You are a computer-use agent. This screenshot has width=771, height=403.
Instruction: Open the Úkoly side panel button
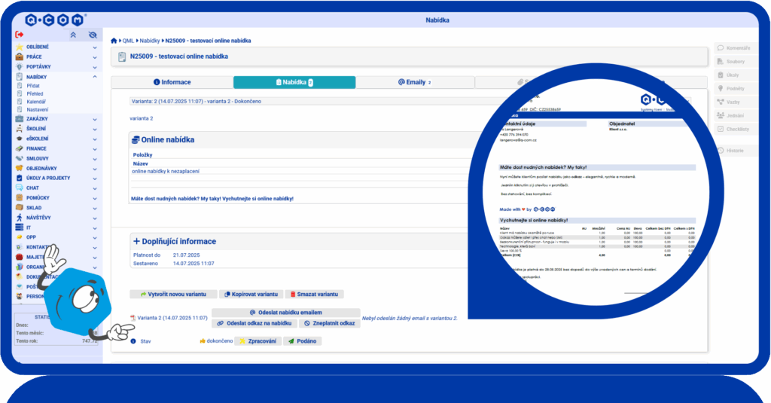pyautogui.click(x=735, y=75)
